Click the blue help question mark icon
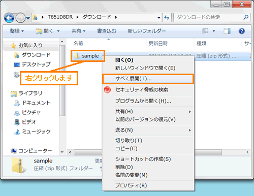254x196 pixels. tap(242, 31)
